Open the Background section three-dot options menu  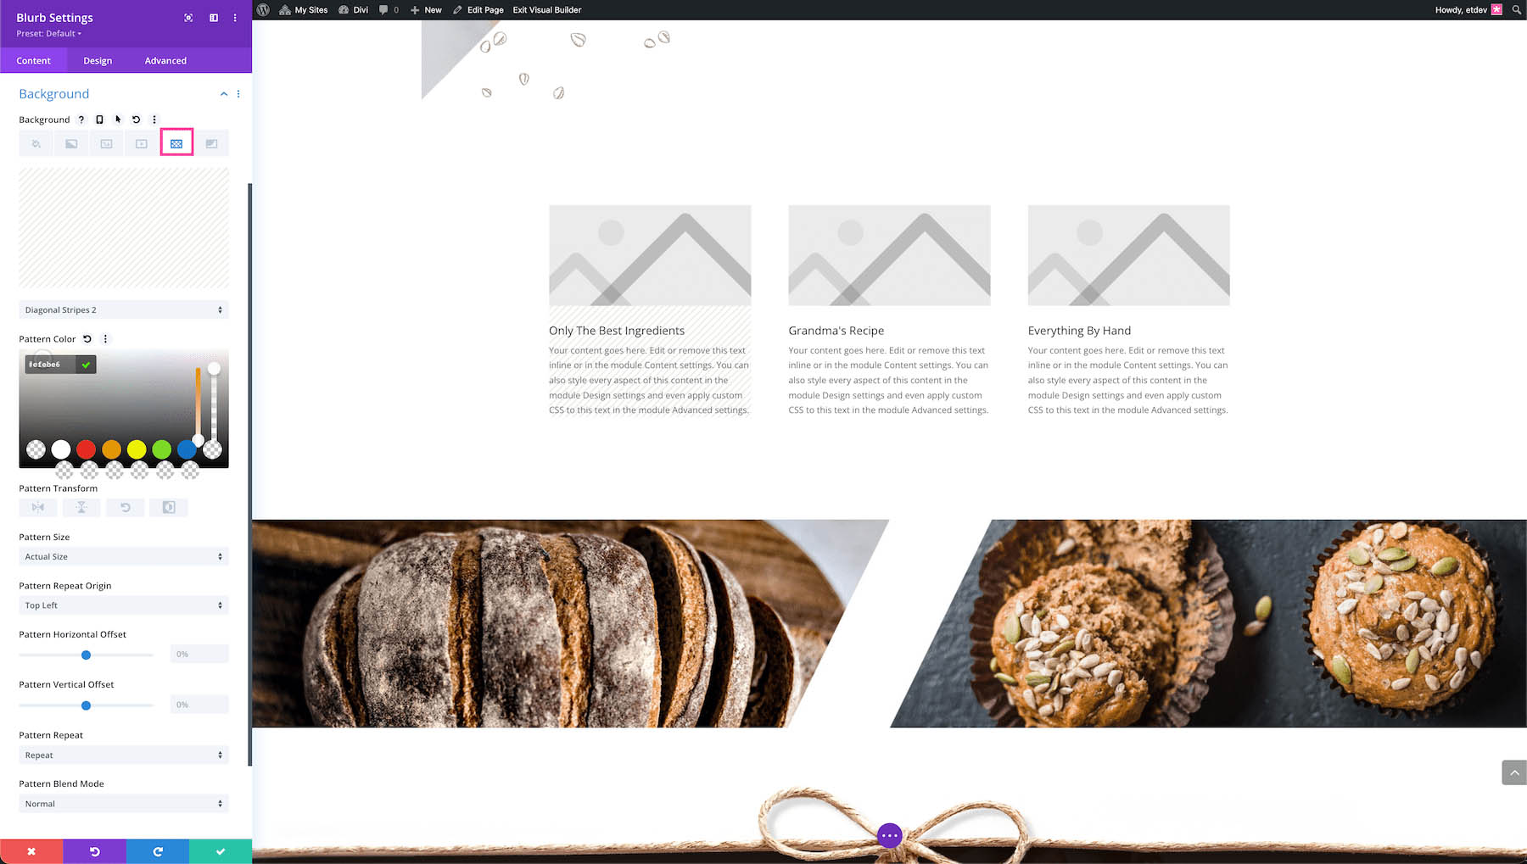(x=238, y=94)
